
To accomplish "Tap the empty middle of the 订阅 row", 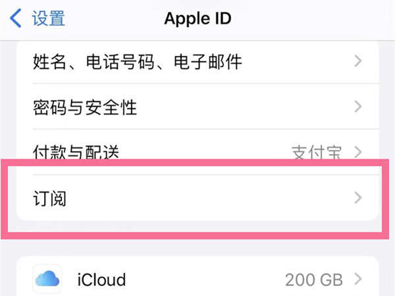I will (197, 197).
